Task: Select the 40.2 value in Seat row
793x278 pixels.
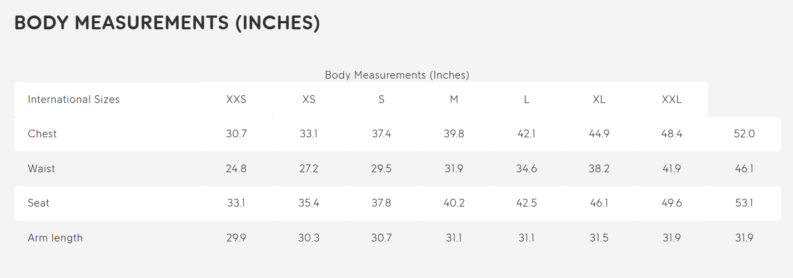Action: pos(454,203)
